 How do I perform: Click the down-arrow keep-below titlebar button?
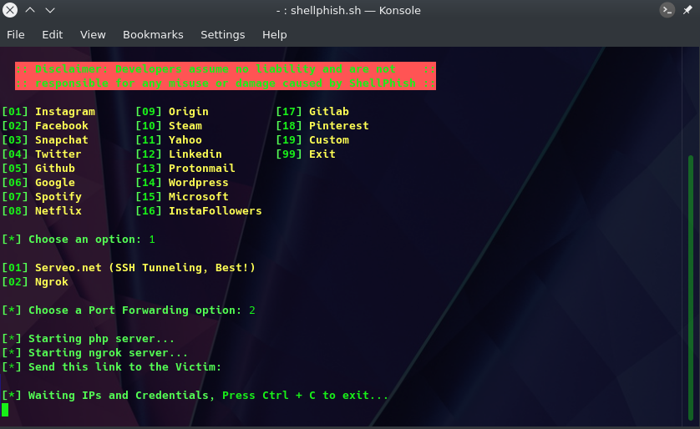pyautogui.click(x=50, y=10)
